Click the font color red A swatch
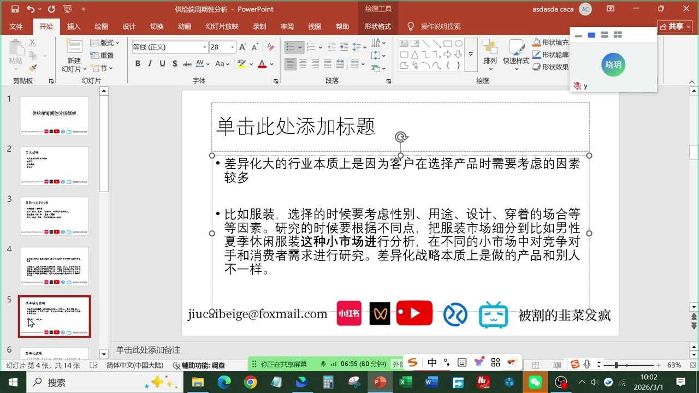The width and height of the screenshot is (699, 393). 262,64
